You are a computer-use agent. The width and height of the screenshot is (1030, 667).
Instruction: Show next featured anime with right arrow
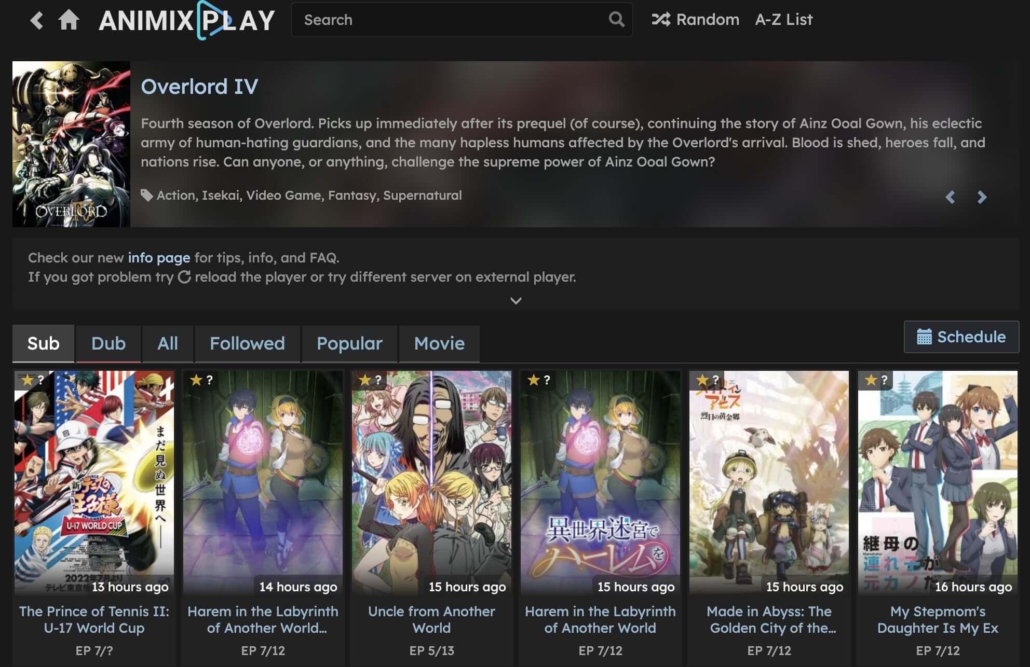coord(981,197)
